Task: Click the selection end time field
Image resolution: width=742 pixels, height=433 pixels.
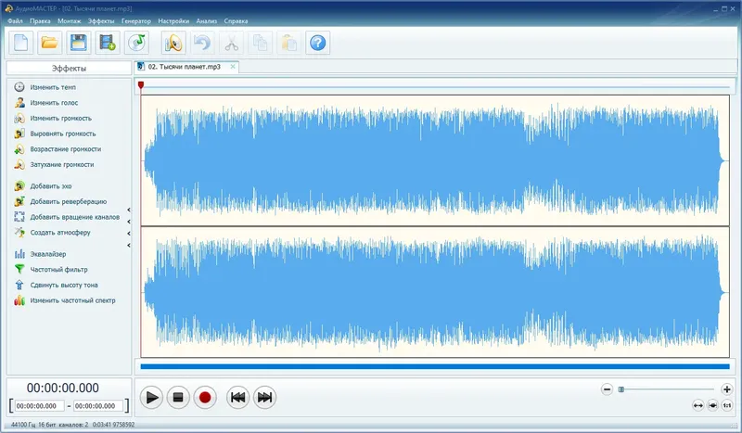Action: 98,406
